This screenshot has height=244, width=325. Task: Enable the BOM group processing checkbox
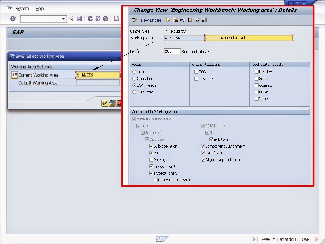[x=196, y=72]
